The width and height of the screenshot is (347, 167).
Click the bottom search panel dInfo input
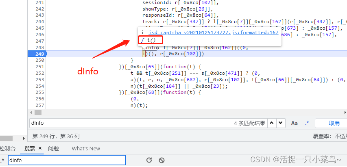click(x=65, y=160)
